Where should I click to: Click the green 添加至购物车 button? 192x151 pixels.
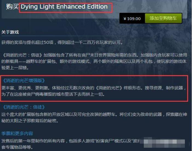point(163,18)
